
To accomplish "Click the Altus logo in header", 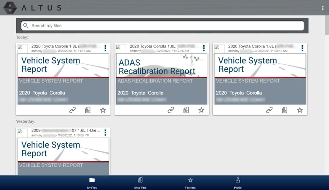I will [x=34, y=8].
